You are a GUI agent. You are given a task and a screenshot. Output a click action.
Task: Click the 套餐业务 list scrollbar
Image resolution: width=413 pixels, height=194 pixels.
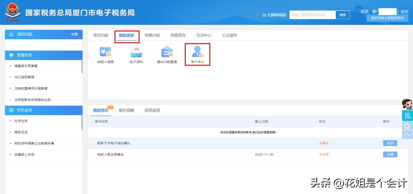(82, 67)
